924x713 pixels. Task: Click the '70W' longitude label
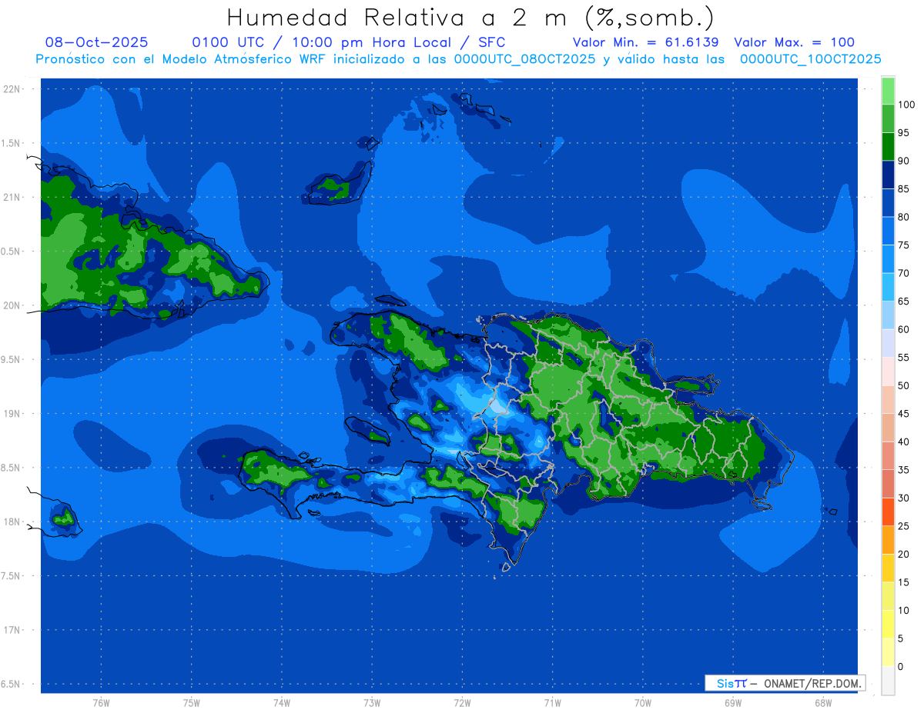click(643, 703)
